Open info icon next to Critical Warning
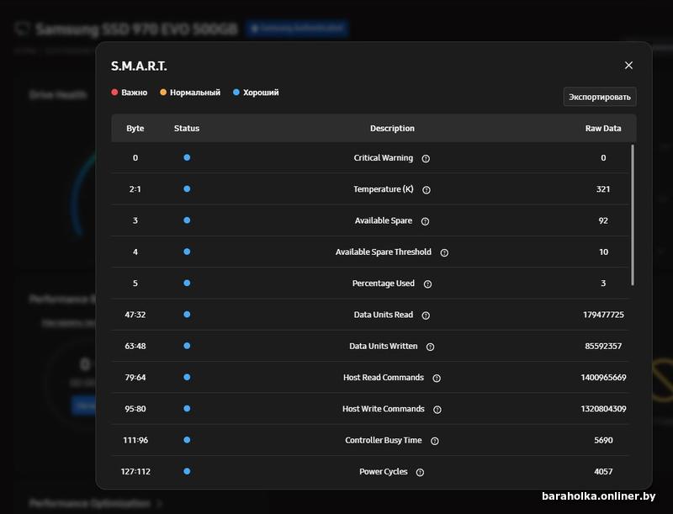 pos(426,158)
